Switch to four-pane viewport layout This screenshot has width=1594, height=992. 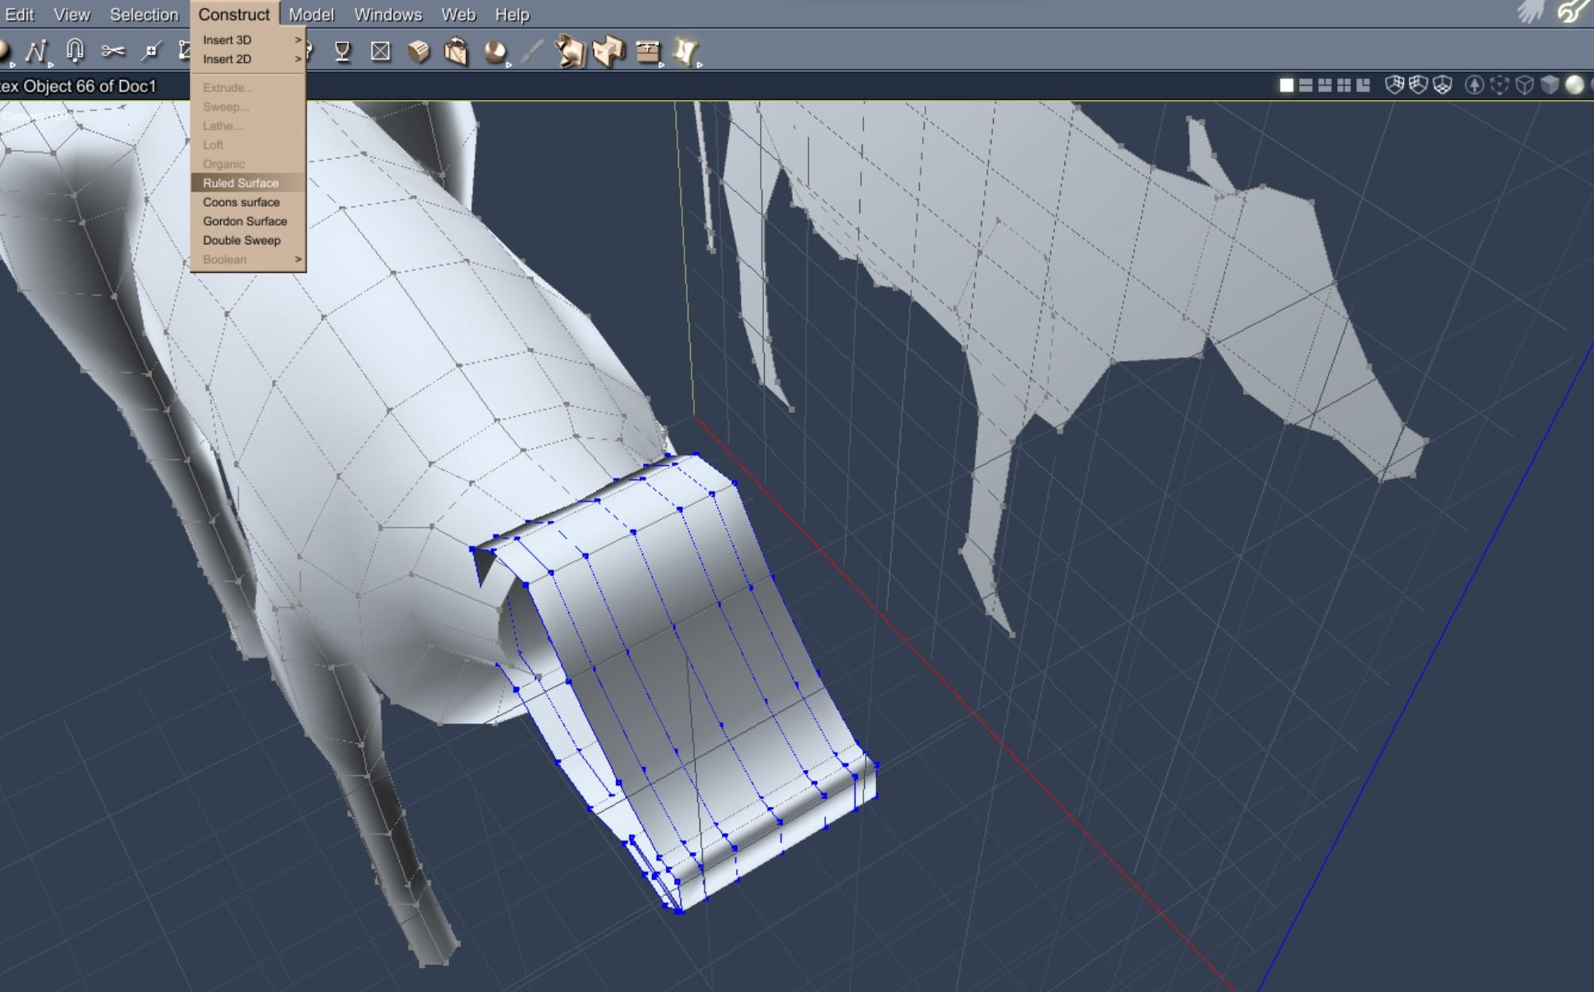tap(1344, 85)
